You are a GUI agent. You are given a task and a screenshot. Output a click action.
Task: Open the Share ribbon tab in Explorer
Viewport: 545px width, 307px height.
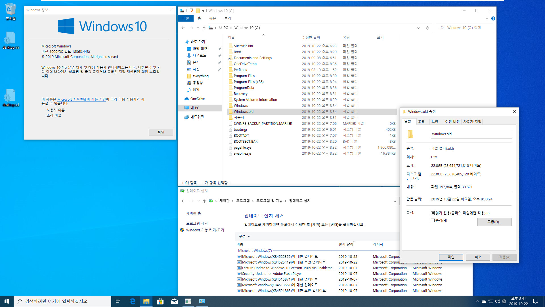[213, 18]
